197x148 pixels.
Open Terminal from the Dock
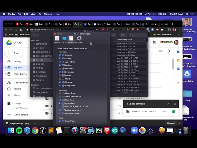(x=67, y=130)
